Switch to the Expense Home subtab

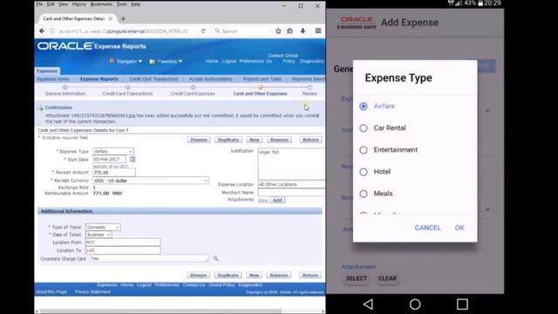click(x=53, y=78)
